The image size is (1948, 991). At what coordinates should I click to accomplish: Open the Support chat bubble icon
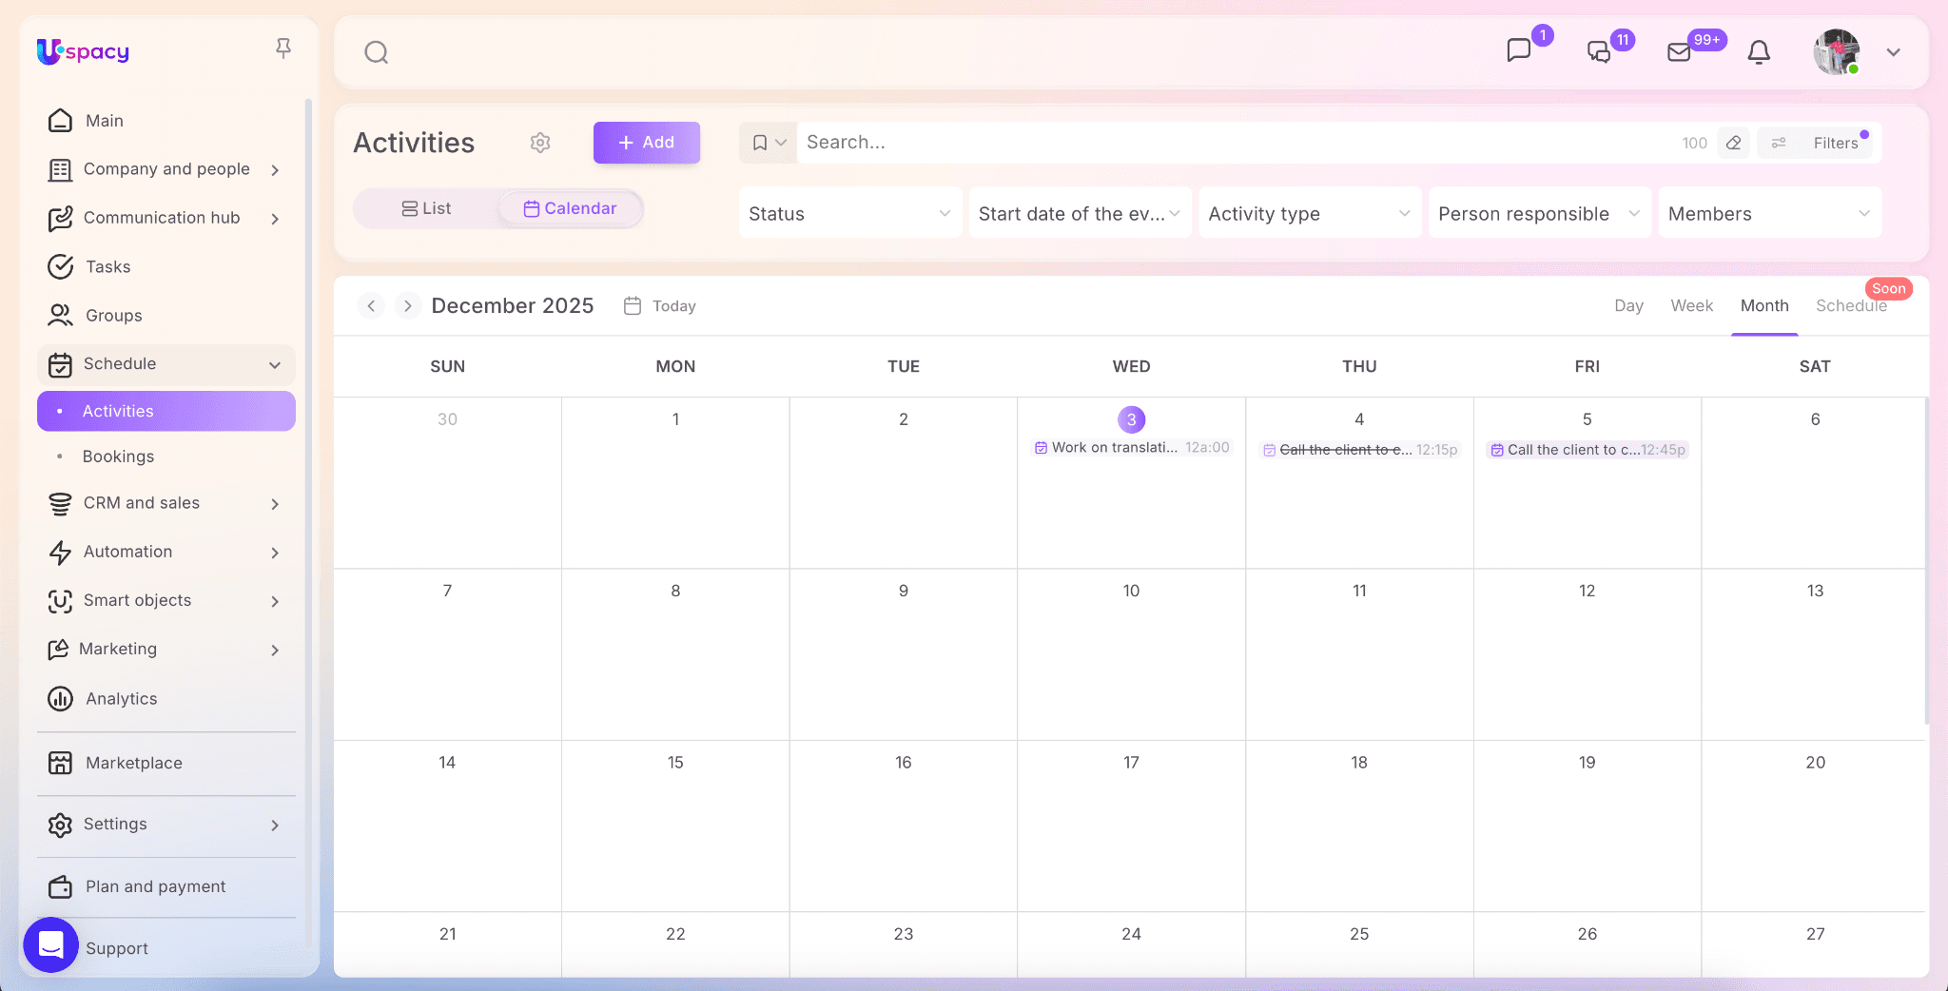(50, 944)
